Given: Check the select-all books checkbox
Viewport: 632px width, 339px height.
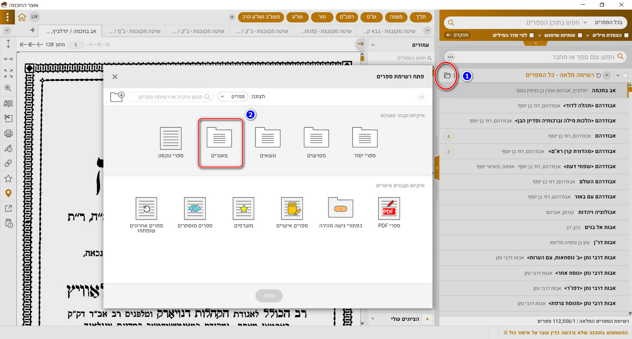Looking at the screenshot, I should pyautogui.click(x=625, y=76).
